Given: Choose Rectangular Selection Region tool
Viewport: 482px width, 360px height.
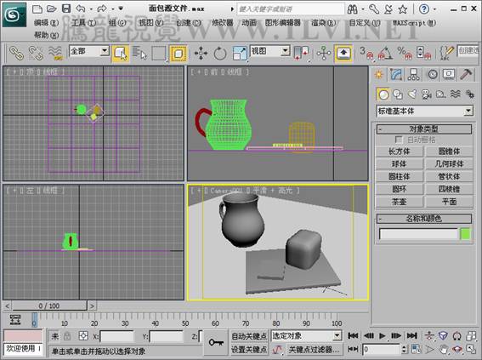Looking at the screenshot, I should pos(159,54).
